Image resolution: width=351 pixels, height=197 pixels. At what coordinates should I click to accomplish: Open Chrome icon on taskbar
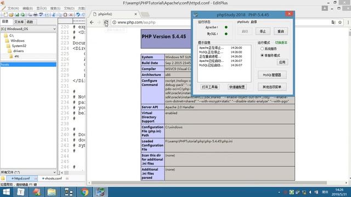click(x=84, y=192)
